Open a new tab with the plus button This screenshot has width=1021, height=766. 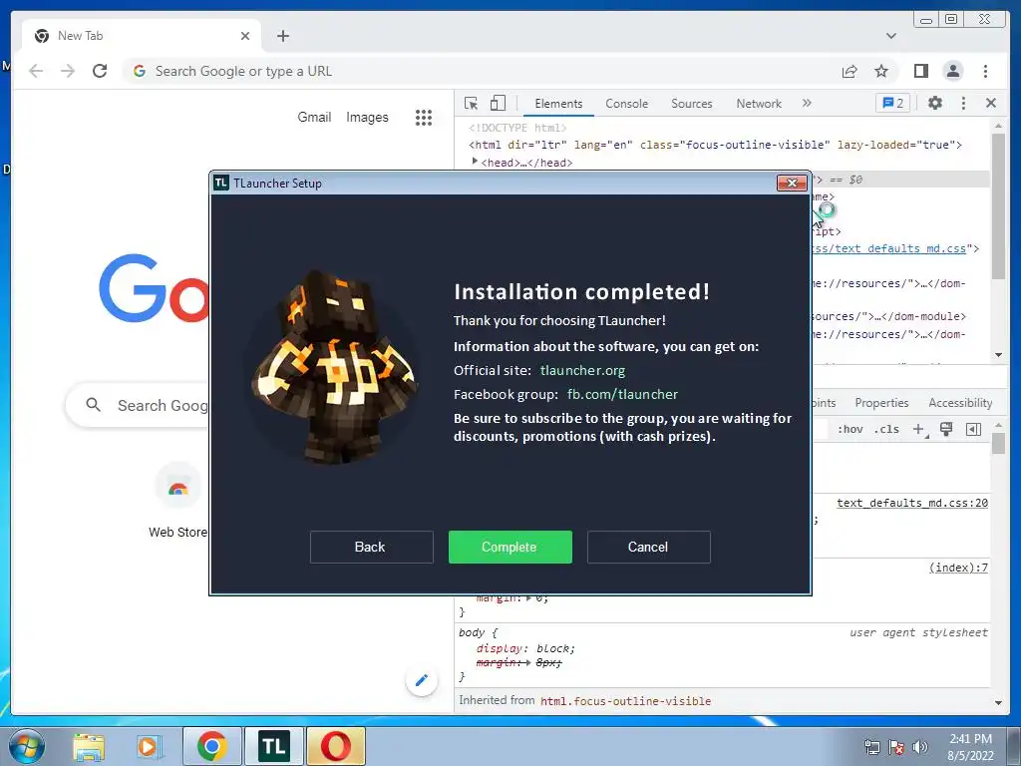point(282,36)
